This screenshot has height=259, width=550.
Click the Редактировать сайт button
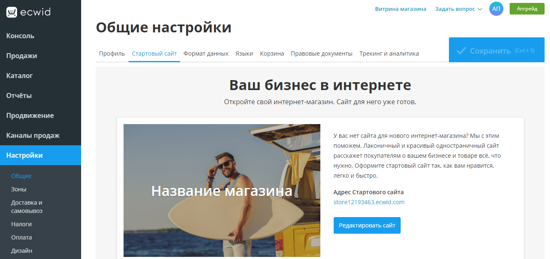point(367,225)
